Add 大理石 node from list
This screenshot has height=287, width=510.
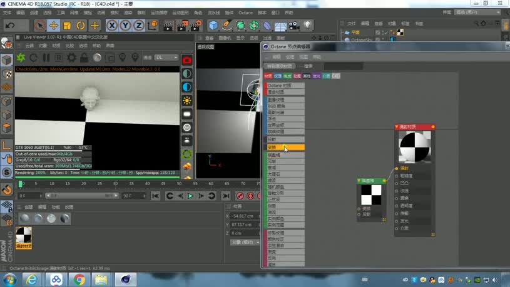(285, 174)
